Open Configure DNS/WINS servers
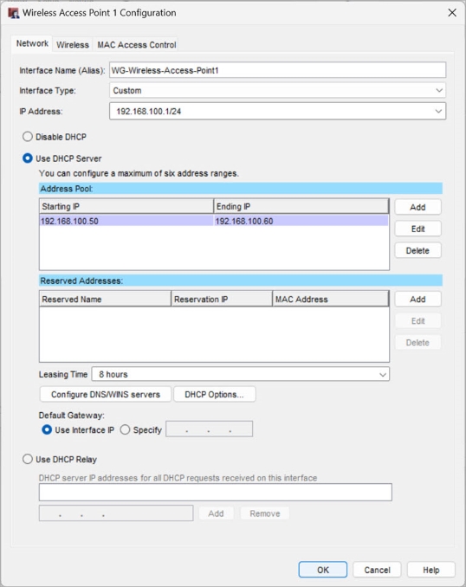The width and height of the screenshot is (466, 587). click(106, 395)
